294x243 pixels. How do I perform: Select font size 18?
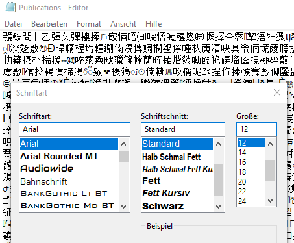click(x=251, y=172)
